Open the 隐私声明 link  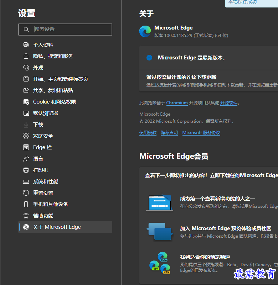[169, 133]
